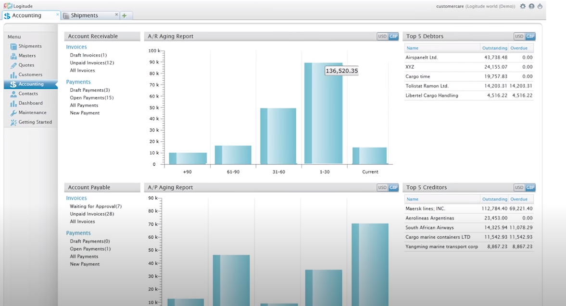Open Draft Invoices(1) under Account Receivable
The height and width of the screenshot is (306, 566).
point(88,55)
